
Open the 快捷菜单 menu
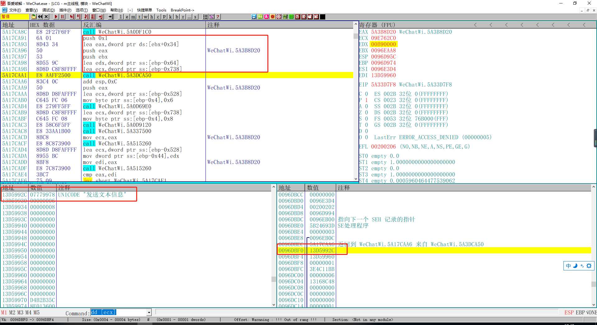tap(144, 10)
